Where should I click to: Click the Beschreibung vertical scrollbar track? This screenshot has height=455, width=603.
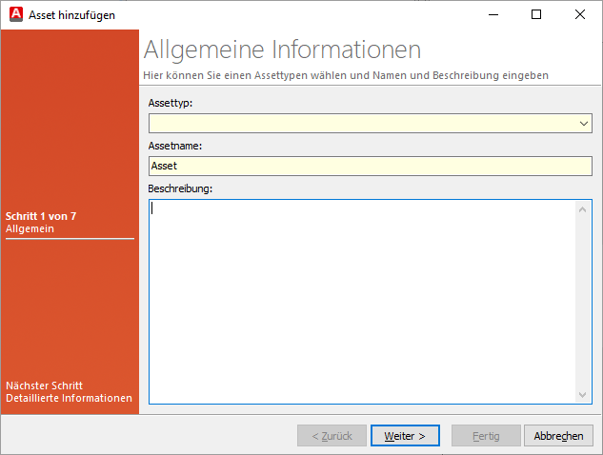coord(584,301)
